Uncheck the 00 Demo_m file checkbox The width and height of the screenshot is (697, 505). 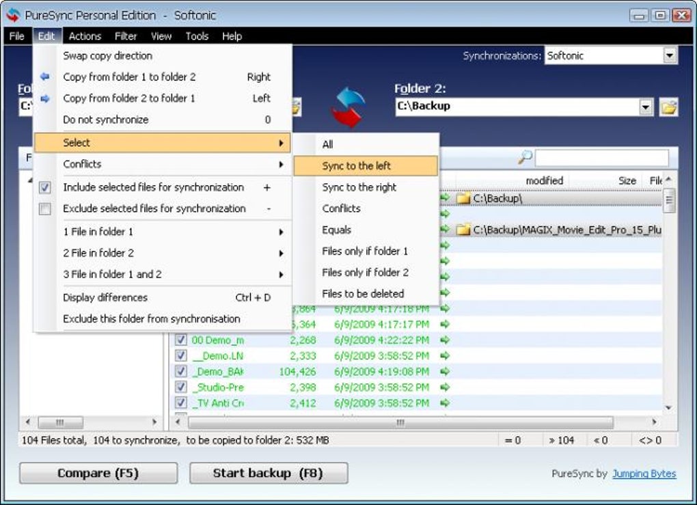[180, 340]
